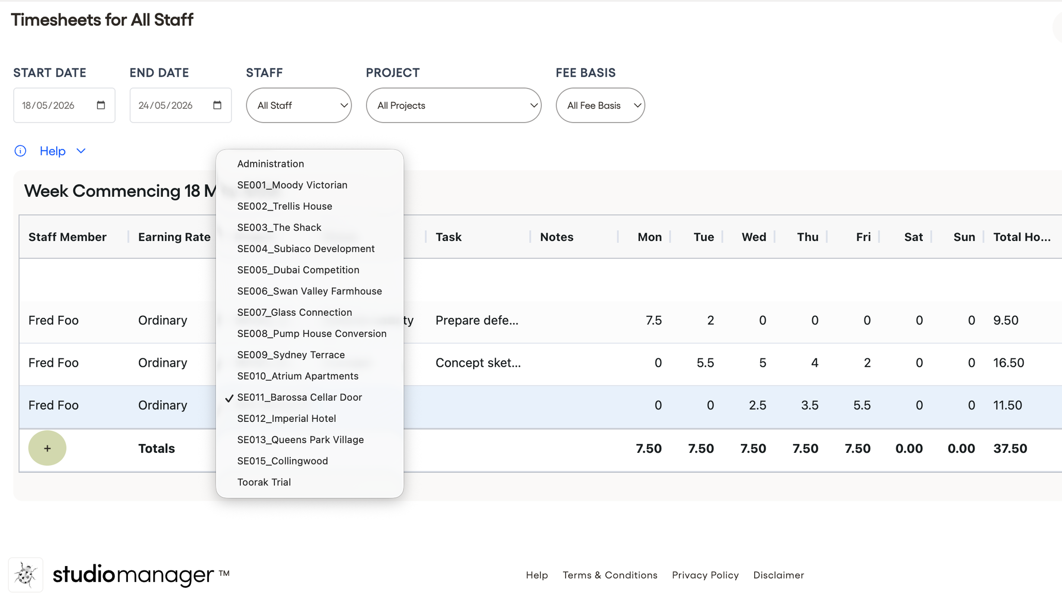Expand the Help section chevron

point(81,151)
